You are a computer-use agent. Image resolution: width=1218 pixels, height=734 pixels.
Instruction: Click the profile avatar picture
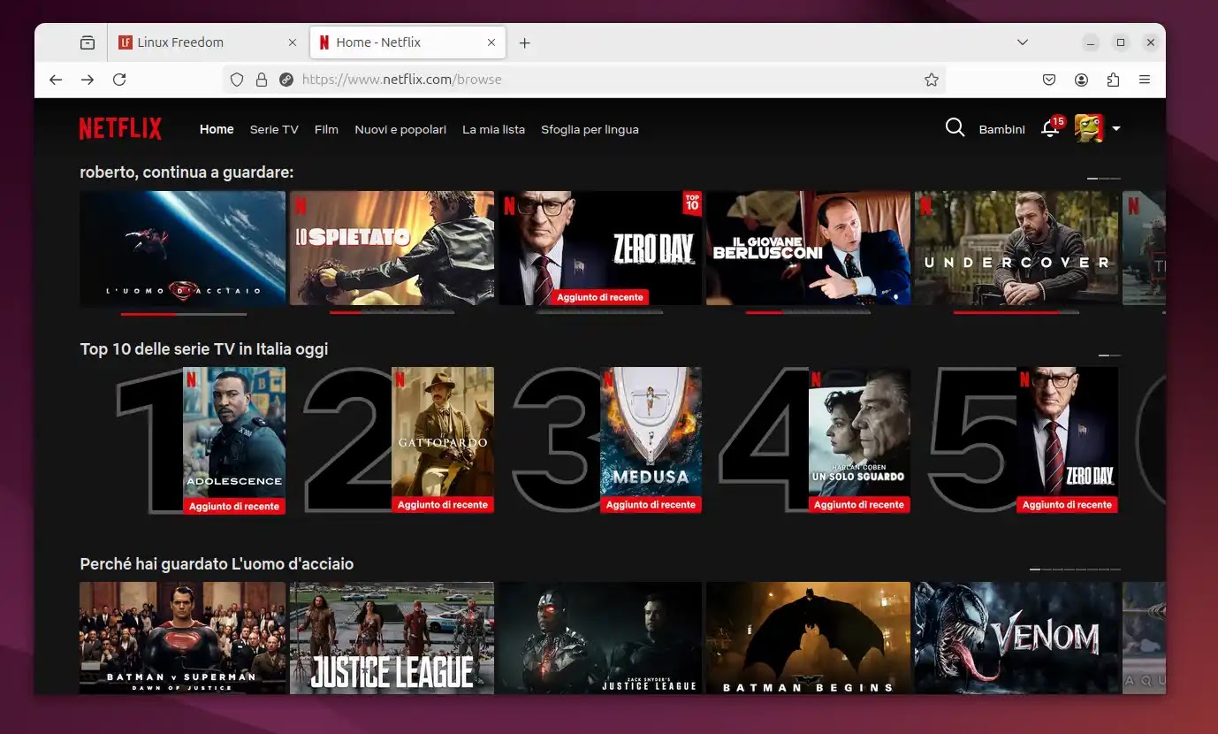(1089, 128)
